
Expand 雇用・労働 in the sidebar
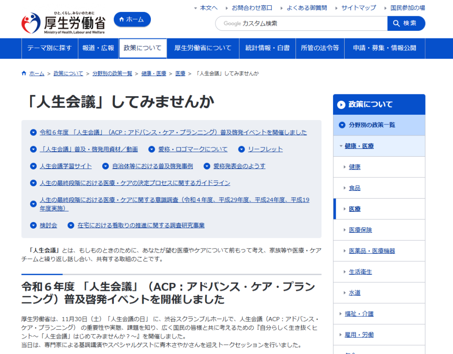(x=341, y=335)
